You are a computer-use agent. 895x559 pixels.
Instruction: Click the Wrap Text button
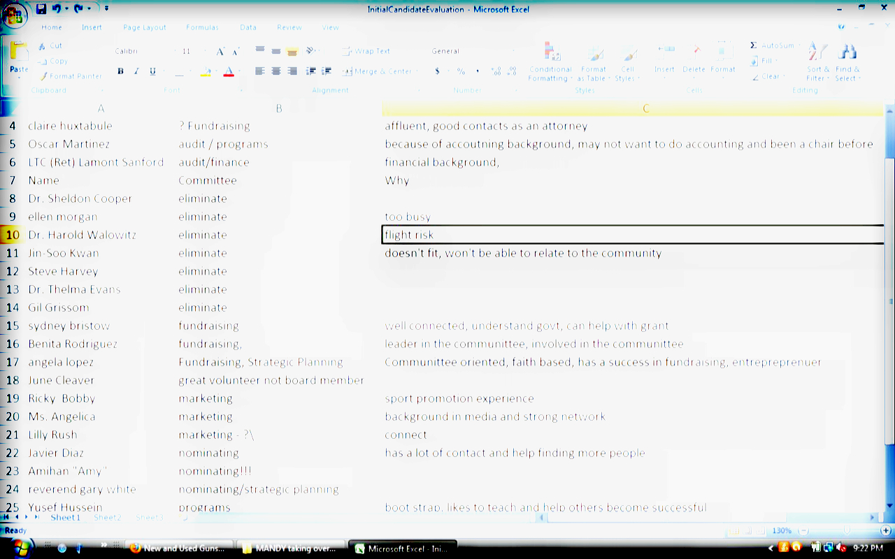366,51
